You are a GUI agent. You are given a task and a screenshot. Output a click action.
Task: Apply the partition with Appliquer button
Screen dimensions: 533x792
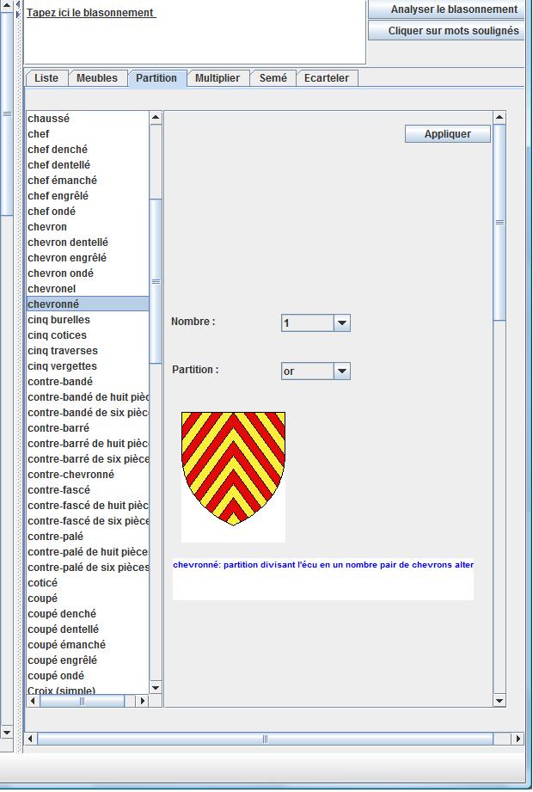[448, 134]
